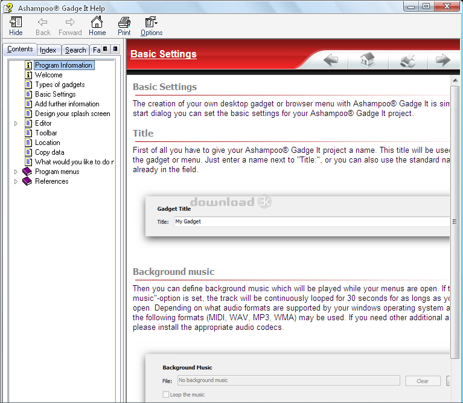Switch to the Index tab

click(48, 50)
